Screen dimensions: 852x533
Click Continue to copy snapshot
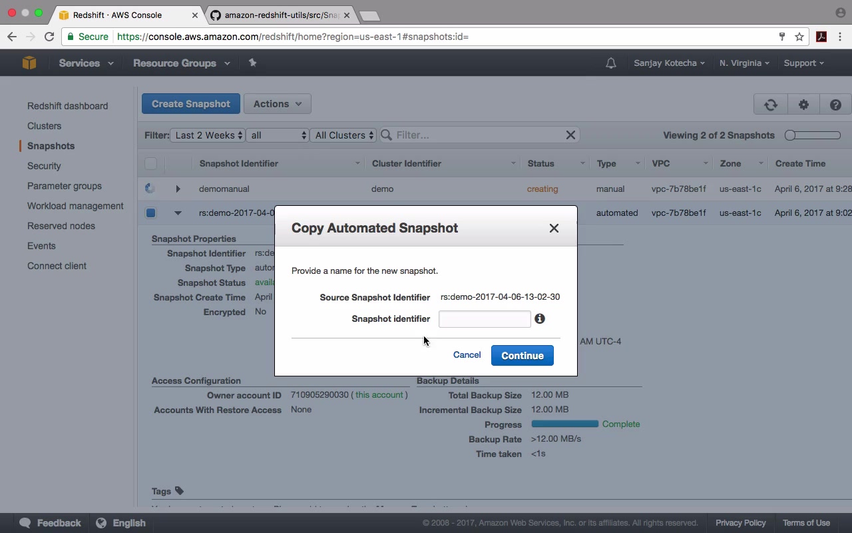pos(523,355)
